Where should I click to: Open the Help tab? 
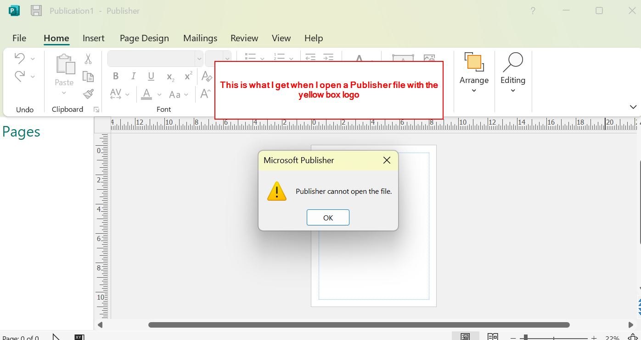click(314, 38)
